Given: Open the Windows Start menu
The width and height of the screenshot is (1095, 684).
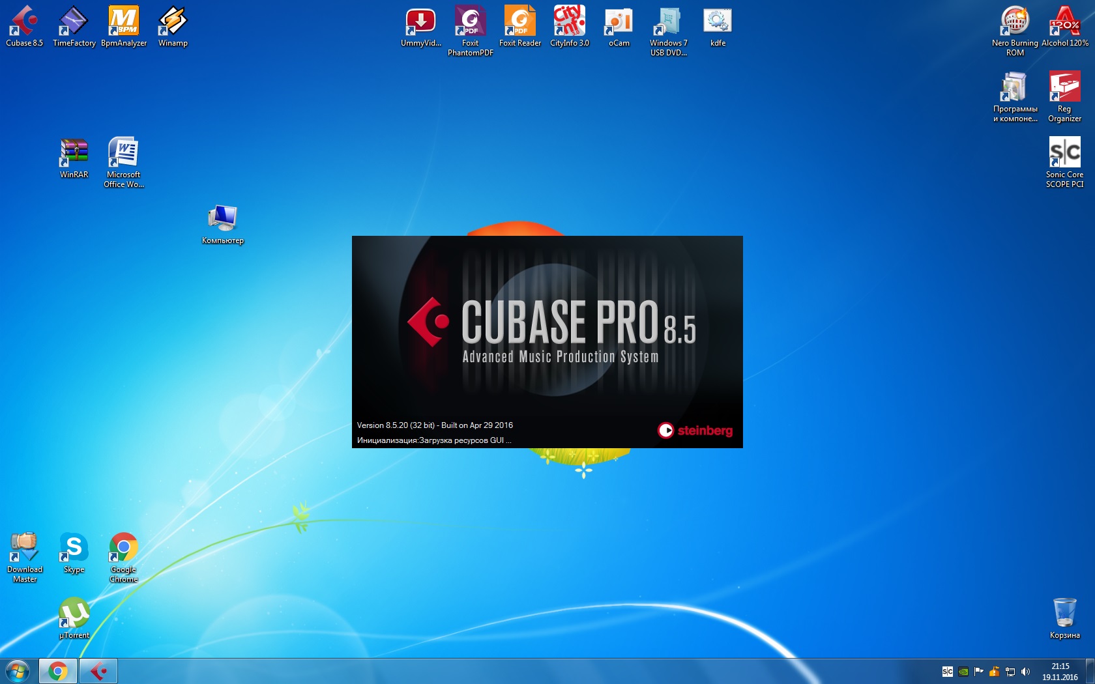Looking at the screenshot, I should click(x=18, y=671).
